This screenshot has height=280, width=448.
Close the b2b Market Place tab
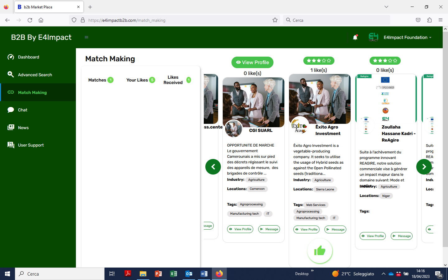click(78, 7)
